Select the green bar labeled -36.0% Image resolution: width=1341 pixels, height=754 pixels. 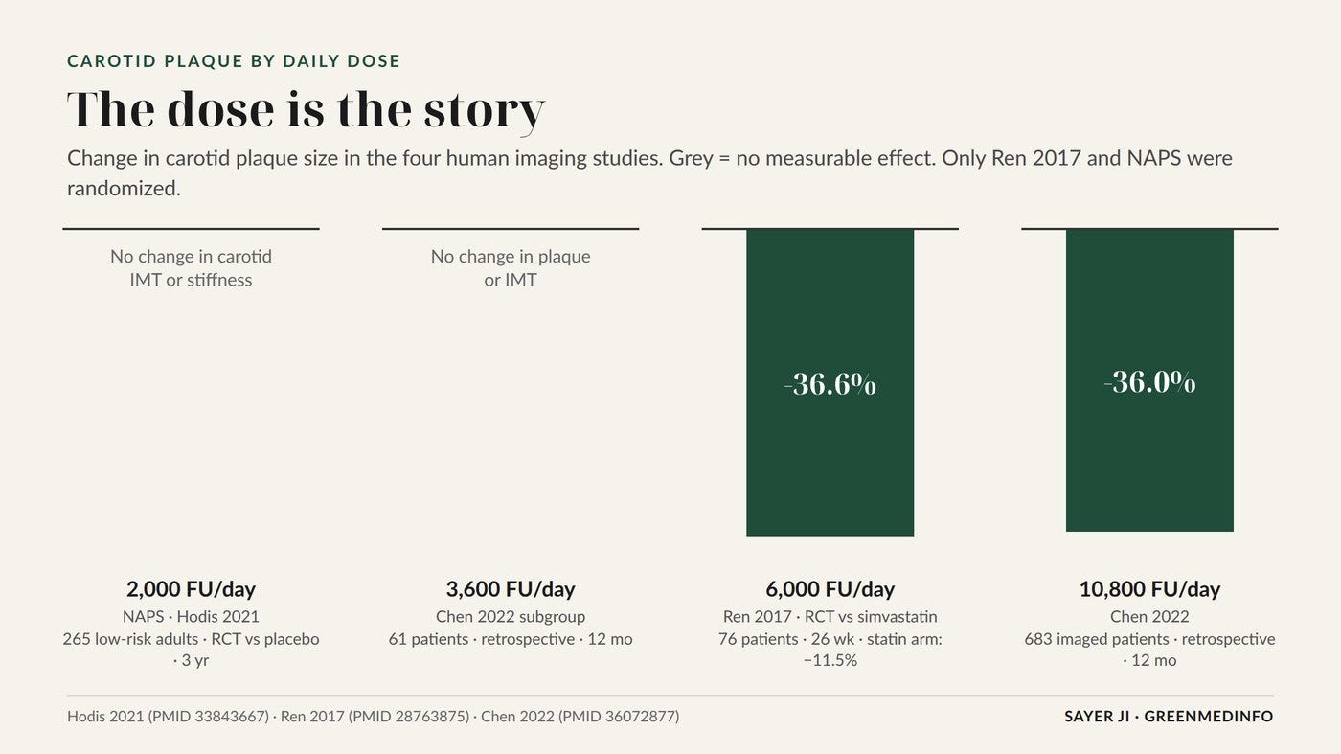[x=1149, y=380]
